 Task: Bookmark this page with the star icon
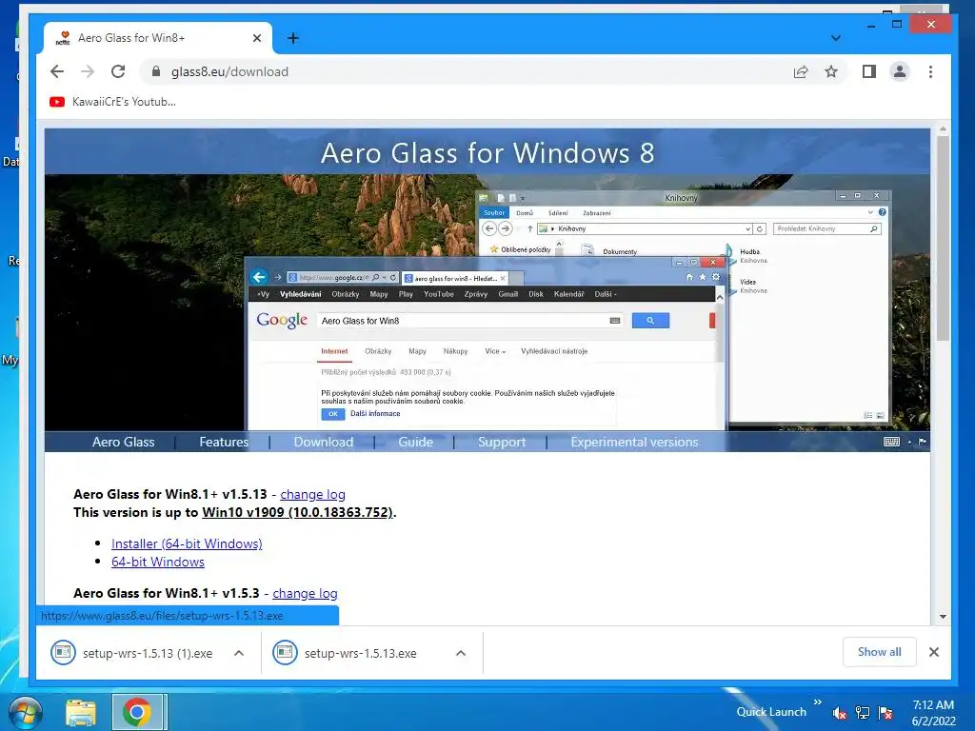pos(831,71)
